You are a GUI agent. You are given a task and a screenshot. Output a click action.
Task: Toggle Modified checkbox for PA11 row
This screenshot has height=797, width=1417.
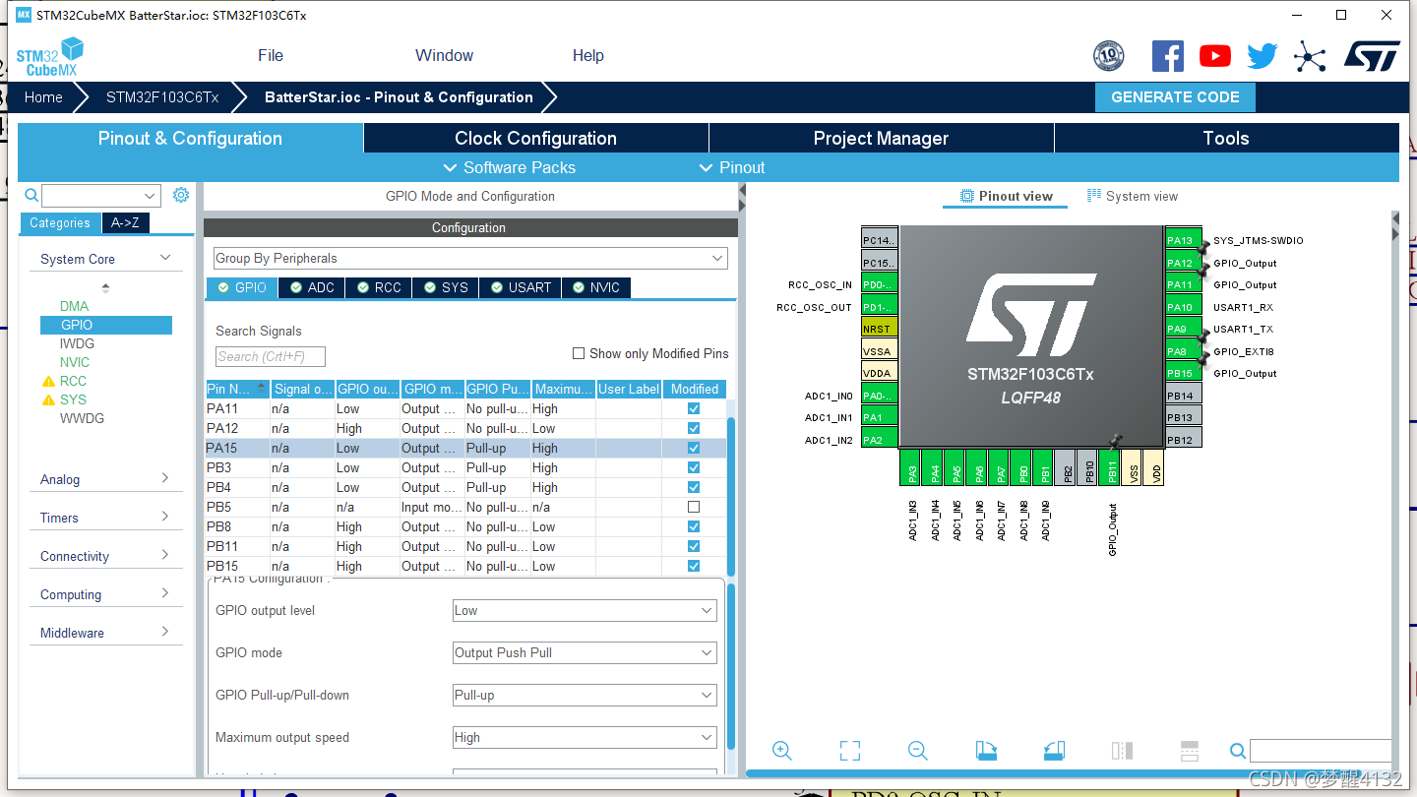[694, 408]
